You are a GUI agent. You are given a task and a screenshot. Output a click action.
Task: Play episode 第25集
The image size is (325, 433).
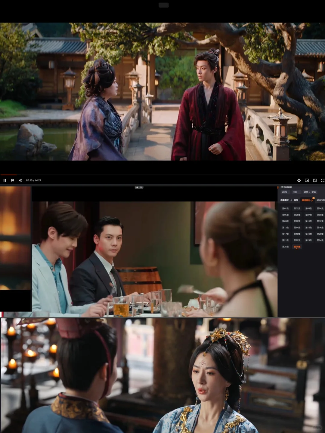pos(285,247)
